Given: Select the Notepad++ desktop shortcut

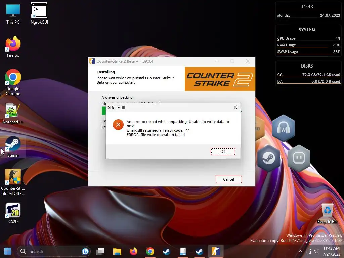Looking at the screenshot, I should pos(13,114).
